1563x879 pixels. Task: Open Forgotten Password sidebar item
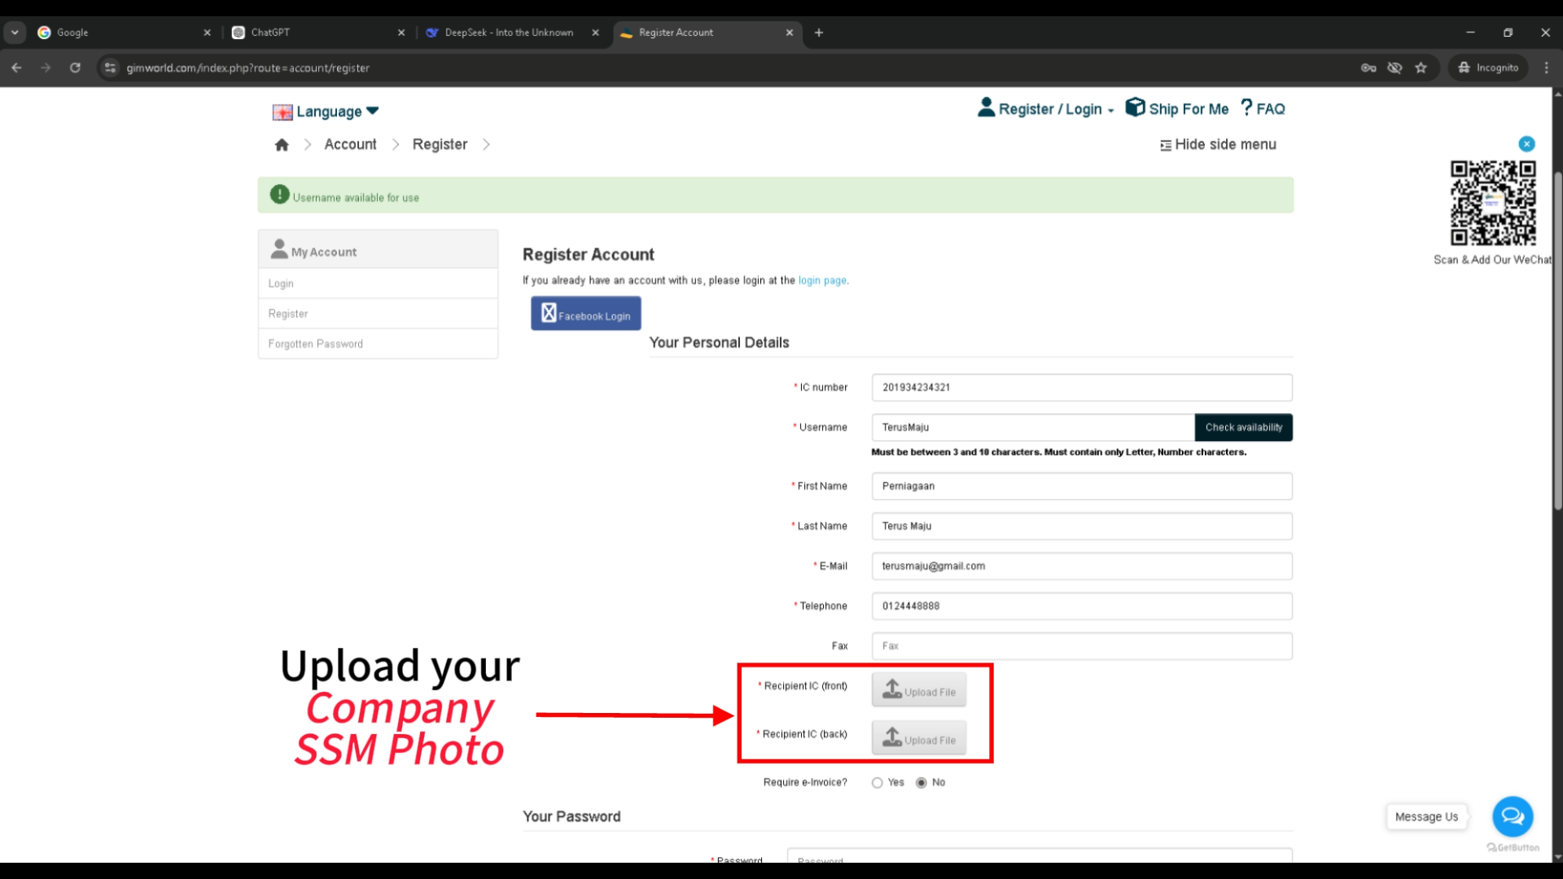[316, 344]
